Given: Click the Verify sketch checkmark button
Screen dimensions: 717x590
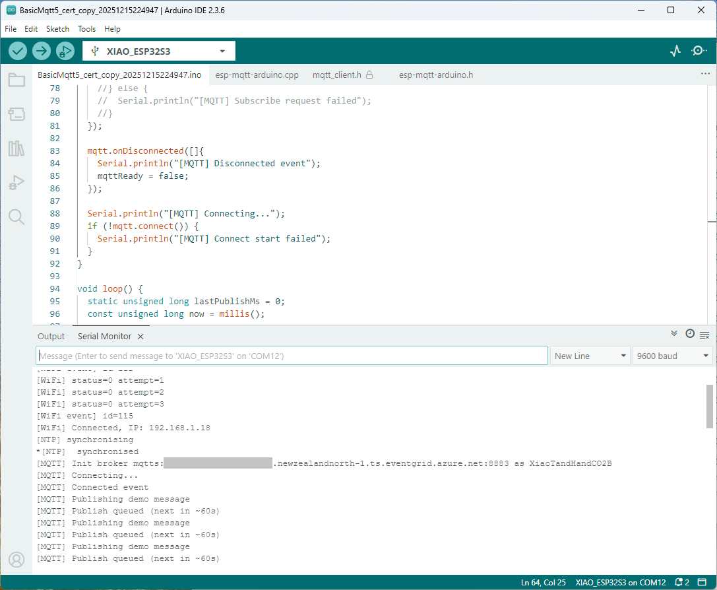Looking at the screenshot, I should tap(18, 51).
